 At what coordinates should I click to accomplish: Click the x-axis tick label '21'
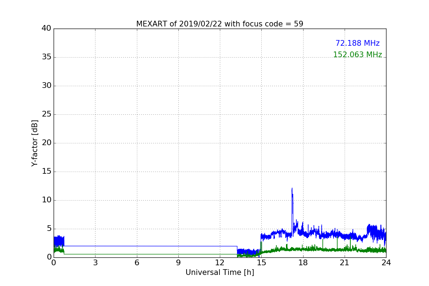click(x=345, y=263)
